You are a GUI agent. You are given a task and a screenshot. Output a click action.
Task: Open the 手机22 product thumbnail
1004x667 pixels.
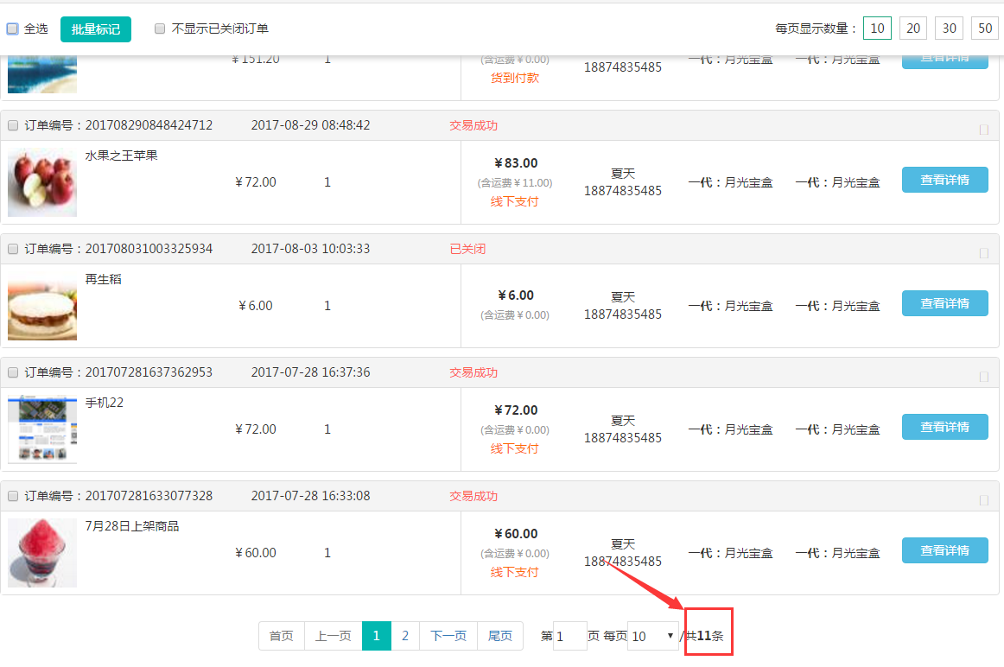tap(42, 429)
